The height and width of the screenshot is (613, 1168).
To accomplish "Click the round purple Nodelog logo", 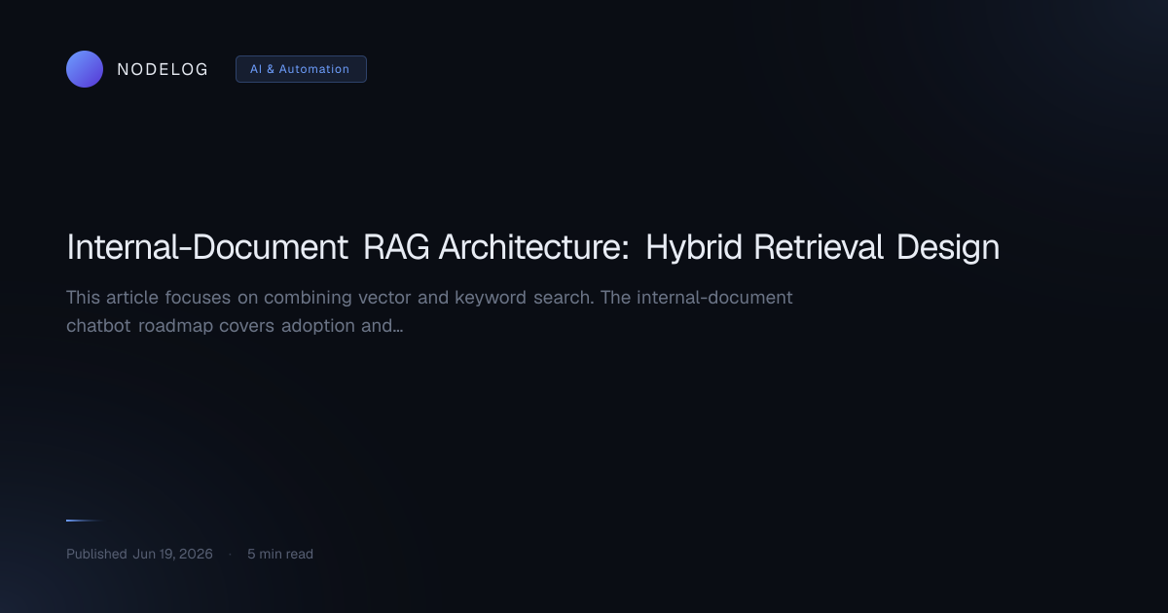I will click(85, 69).
